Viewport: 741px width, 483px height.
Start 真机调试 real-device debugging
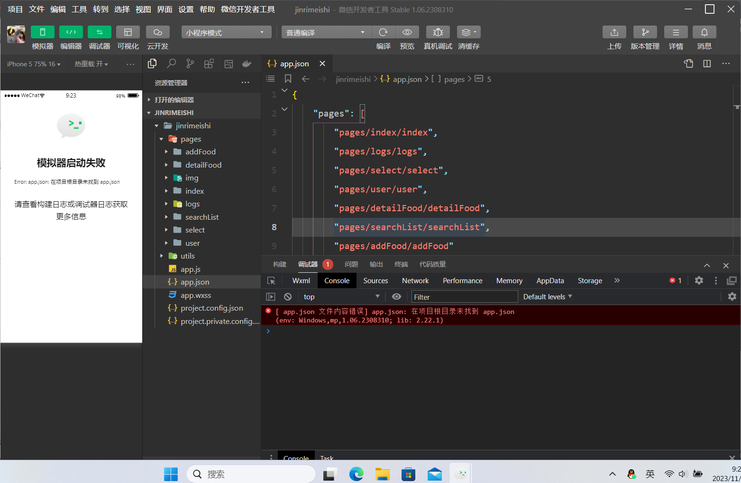438,32
